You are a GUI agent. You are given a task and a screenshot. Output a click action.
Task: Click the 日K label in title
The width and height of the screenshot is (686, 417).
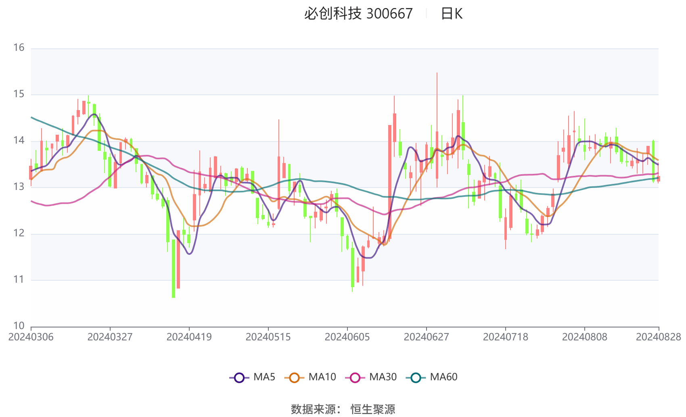(452, 14)
